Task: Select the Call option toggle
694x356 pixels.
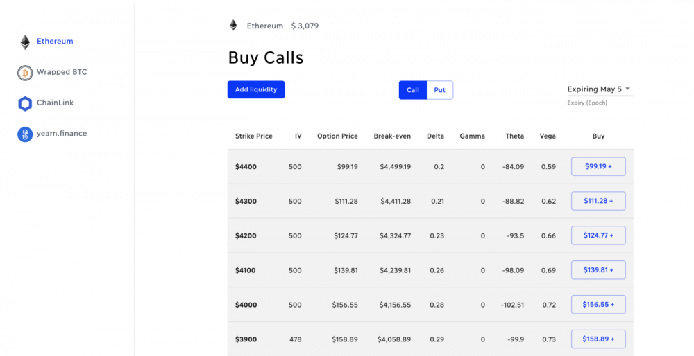Action: coord(412,90)
